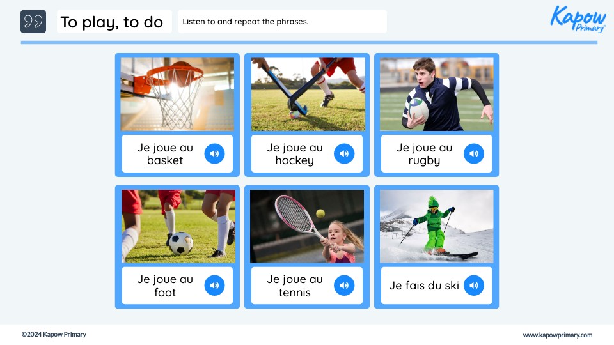This screenshot has height=345, width=614.
Task: Select the green skier photo
Action: click(x=437, y=226)
